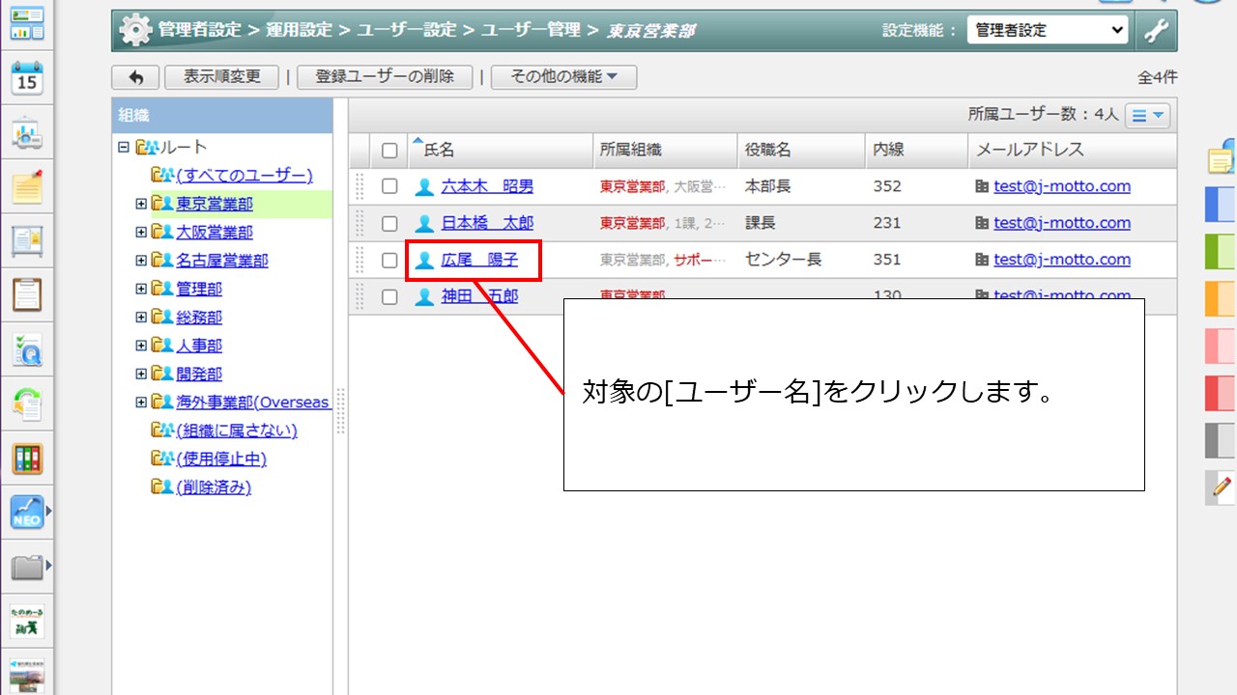Image resolution: width=1237 pixels, height=695 pixels.
Task: Open the その他の機能 dropdown menu
Action: click(x=563, y=77)
